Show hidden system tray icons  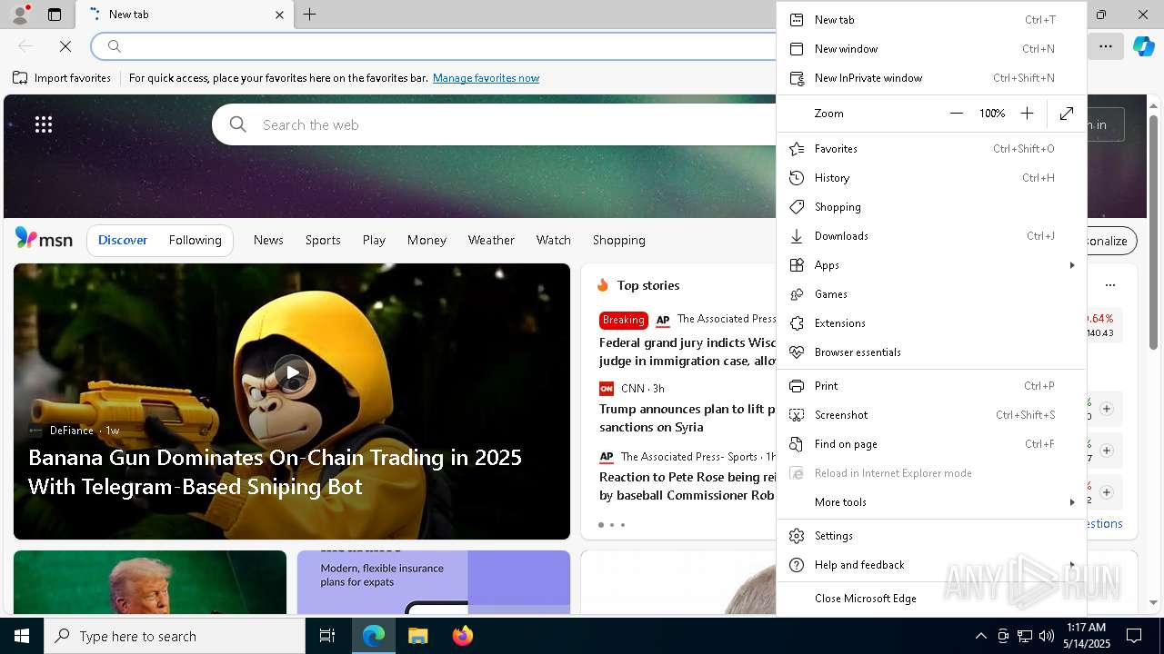980,636
